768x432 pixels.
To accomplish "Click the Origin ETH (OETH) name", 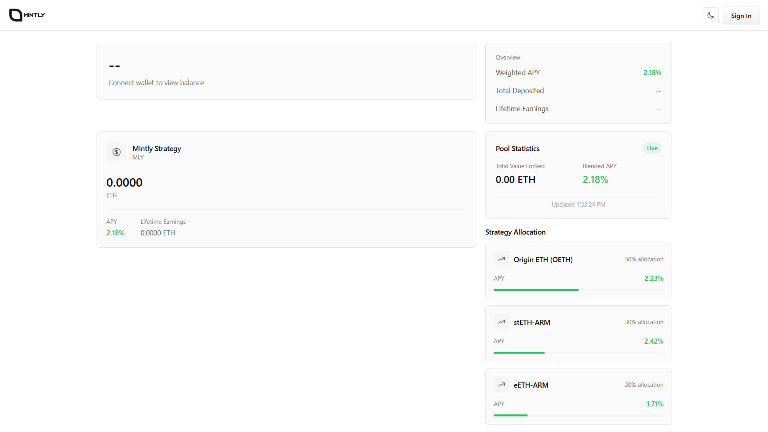I will coord(543,260).
